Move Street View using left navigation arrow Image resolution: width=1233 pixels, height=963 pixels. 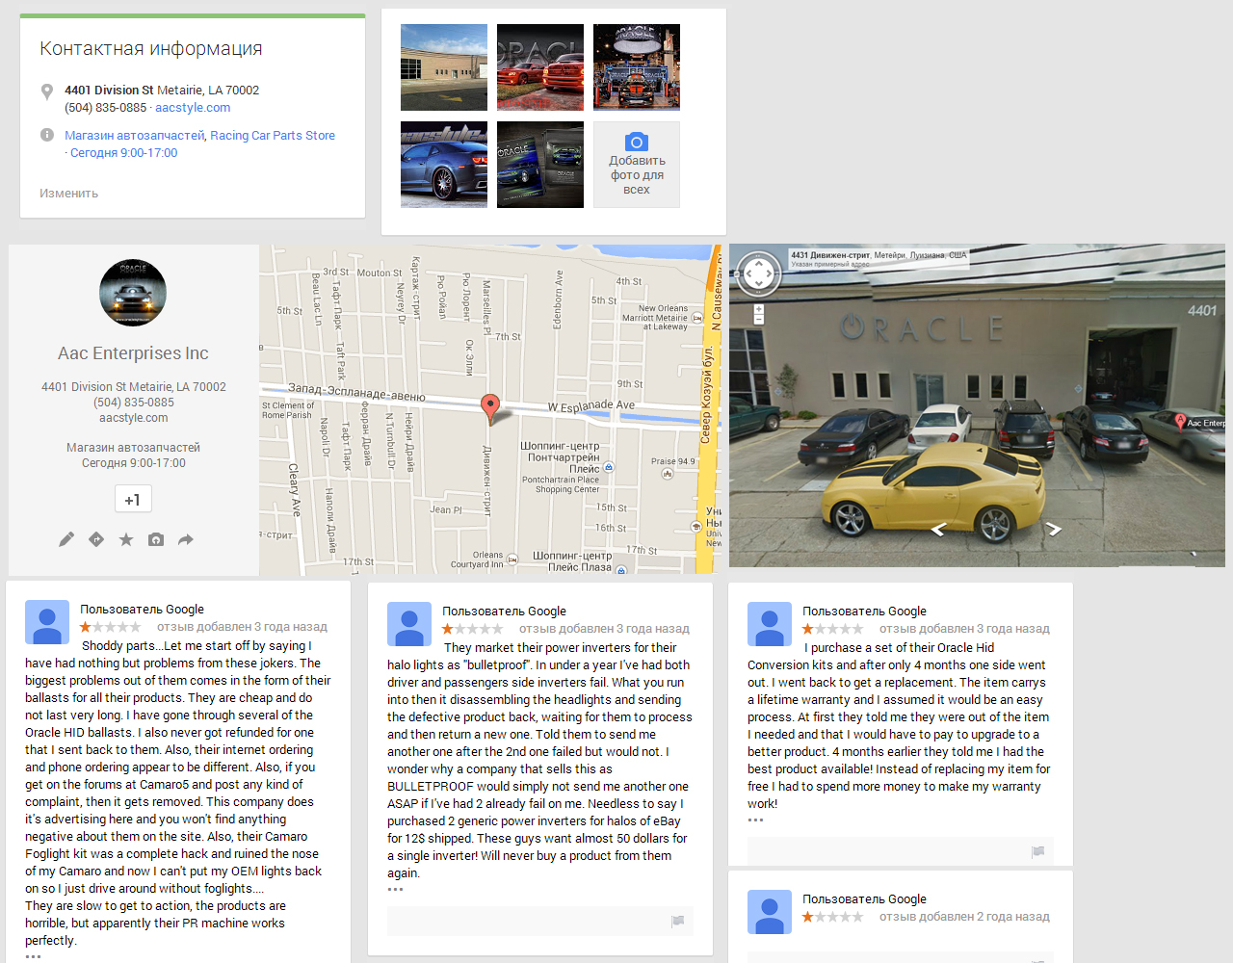click(x=937, y=529)
